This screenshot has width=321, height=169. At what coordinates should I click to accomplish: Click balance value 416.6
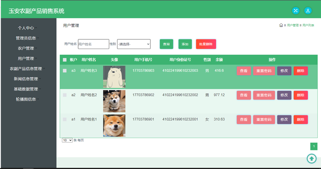click(219, 71)
